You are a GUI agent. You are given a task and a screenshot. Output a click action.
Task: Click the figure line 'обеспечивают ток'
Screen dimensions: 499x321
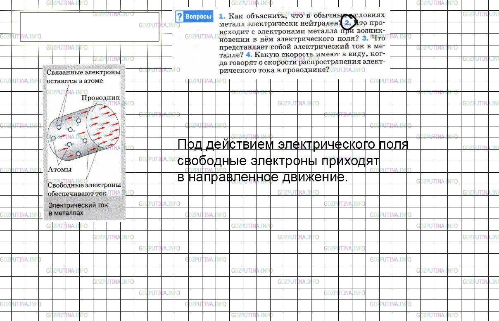pyautogui.click(x=77, y=193)
